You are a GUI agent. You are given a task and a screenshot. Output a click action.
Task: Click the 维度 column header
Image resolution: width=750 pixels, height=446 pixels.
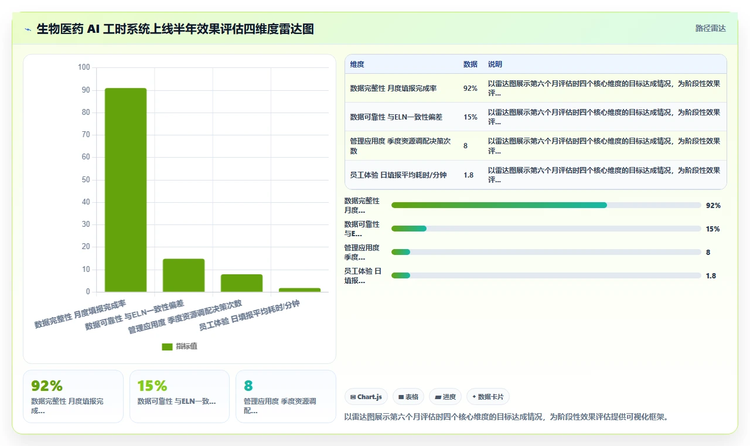point(357,64)
